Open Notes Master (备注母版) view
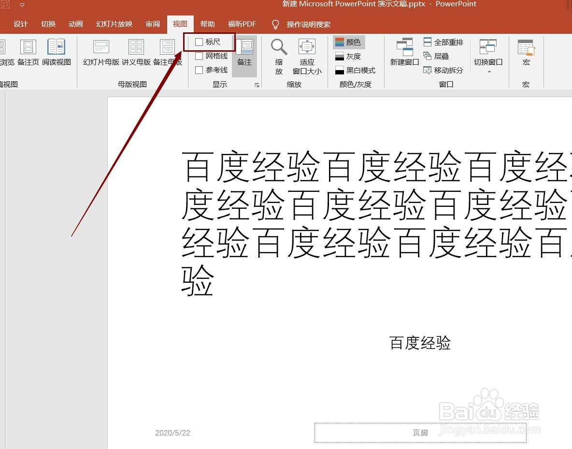This screenshot has width=572, height=449. (168, 53)
